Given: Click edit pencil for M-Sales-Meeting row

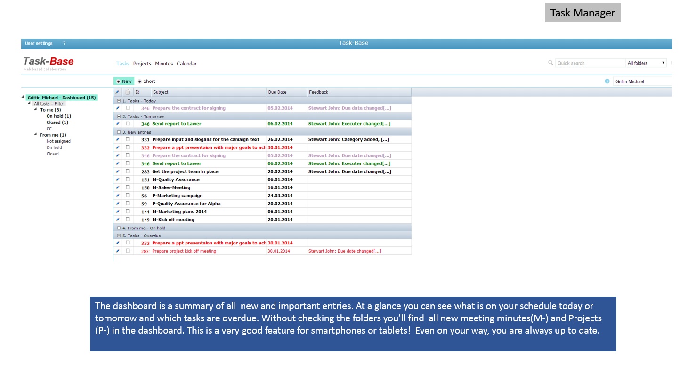Looking at the screenshot, I should pyautogui.click(x=118, y=187).
